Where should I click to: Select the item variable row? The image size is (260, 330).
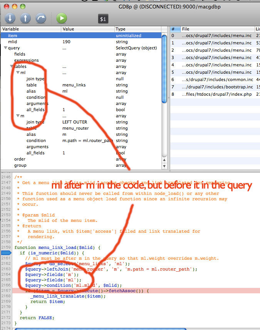pos(81,36)
